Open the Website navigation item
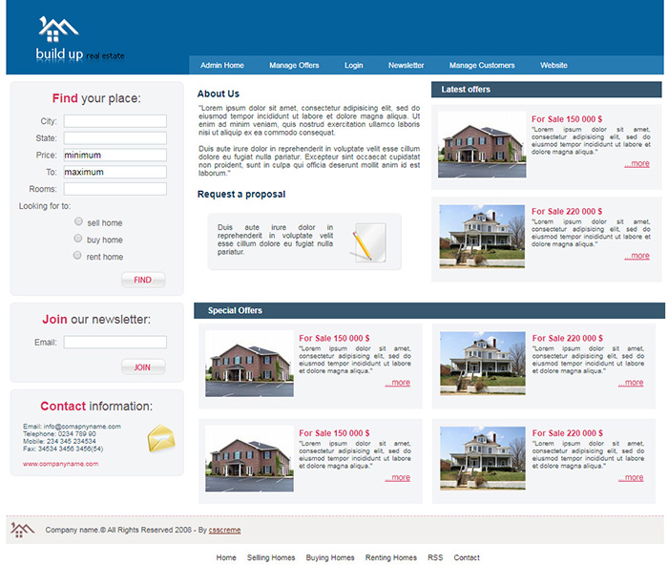The height and width of the screenshot is (565, 668). click(x=553, y=65)
